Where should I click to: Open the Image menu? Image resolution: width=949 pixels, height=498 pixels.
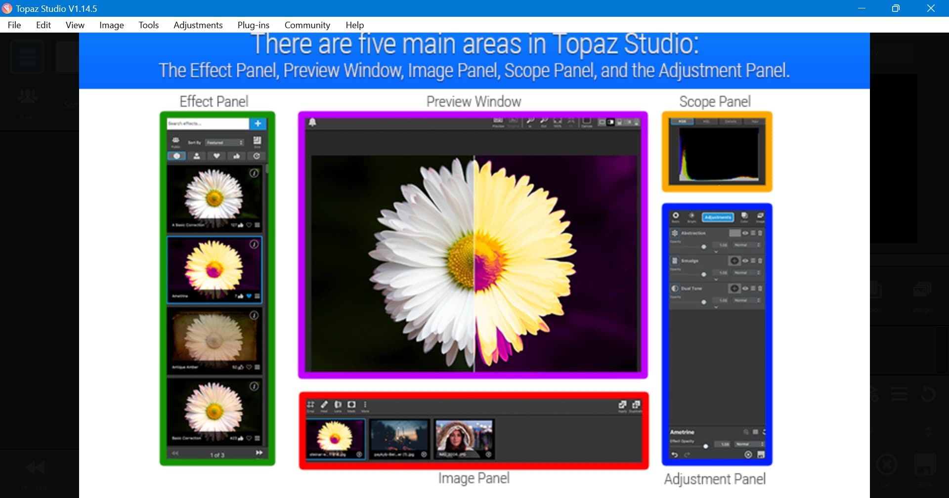[x=112, y=25]
